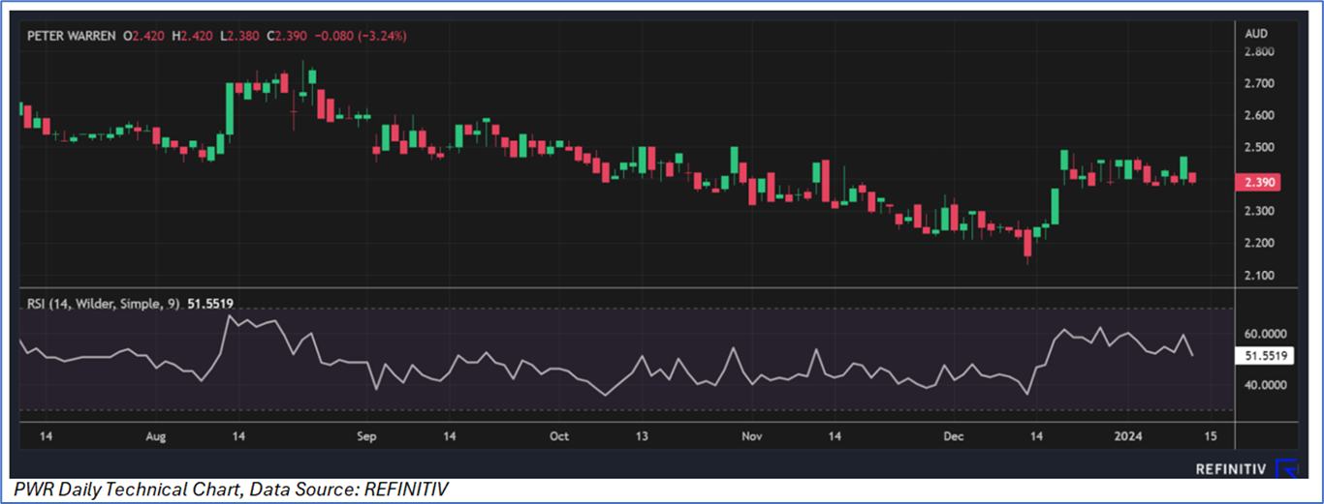Click the 13 date label on time axis
This screenshot has height=504, width=1324.
(642, 437)
